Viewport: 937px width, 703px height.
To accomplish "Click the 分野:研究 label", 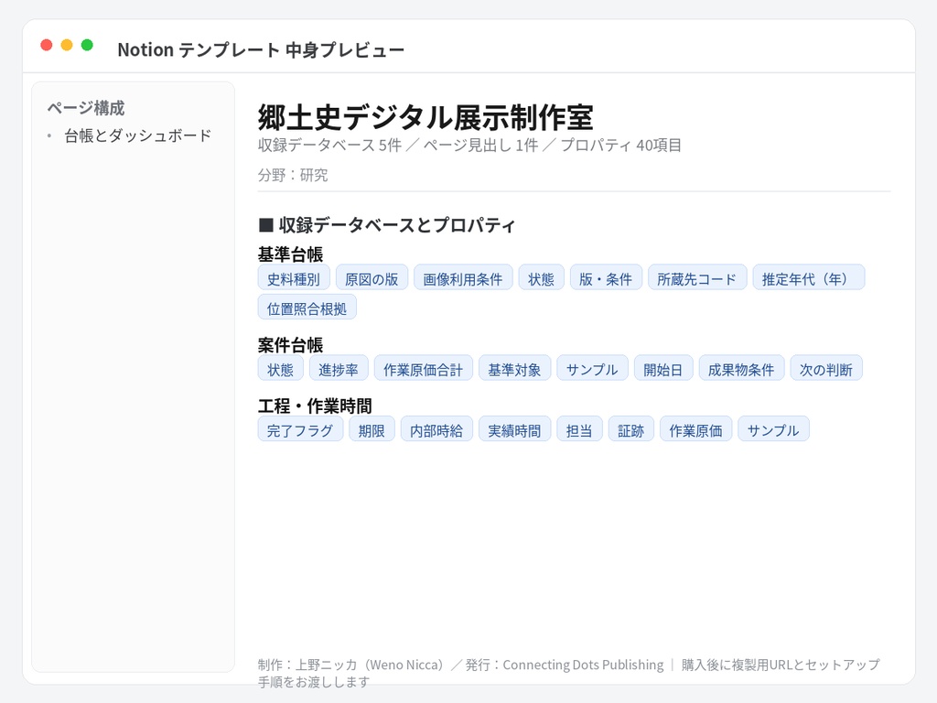I will (293, 175).
